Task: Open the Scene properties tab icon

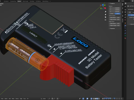Action: 125,17
